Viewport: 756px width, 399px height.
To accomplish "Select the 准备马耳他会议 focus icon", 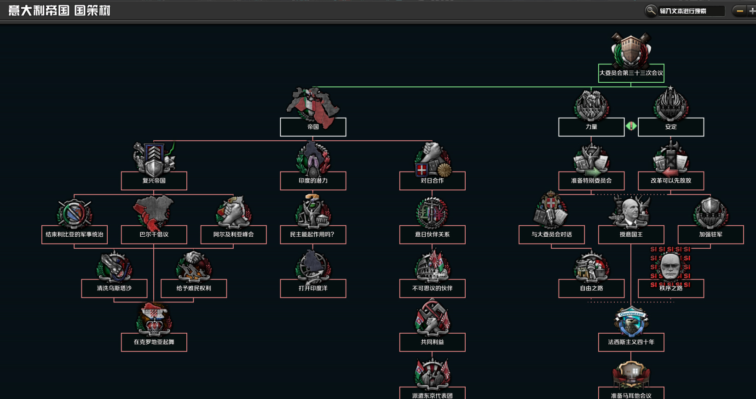I will pyautogui.click(x=631, y=375).
